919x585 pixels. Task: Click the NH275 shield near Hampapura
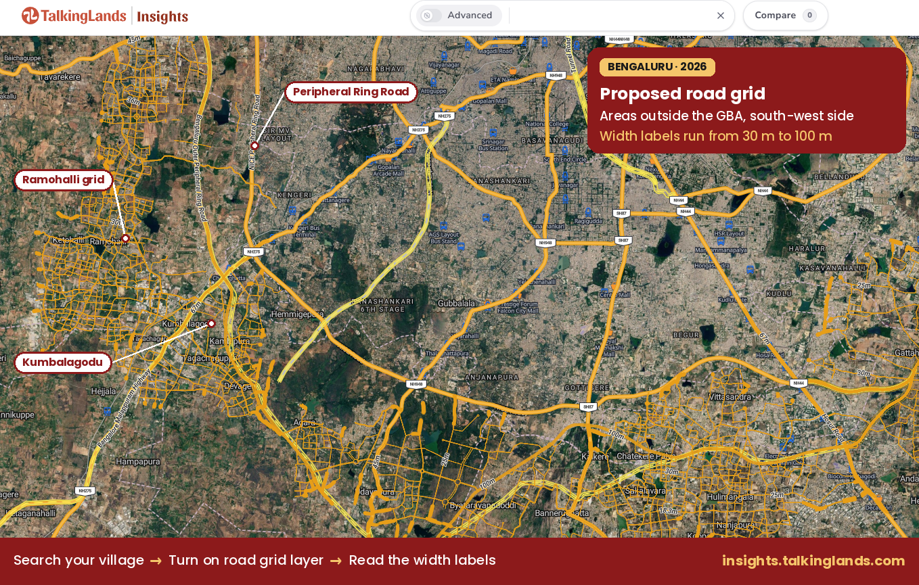point(85,491)
